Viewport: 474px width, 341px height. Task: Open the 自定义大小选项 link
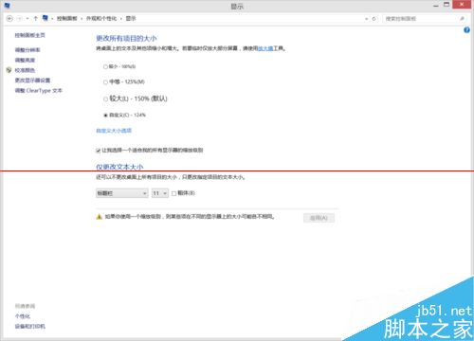[114, 131]
